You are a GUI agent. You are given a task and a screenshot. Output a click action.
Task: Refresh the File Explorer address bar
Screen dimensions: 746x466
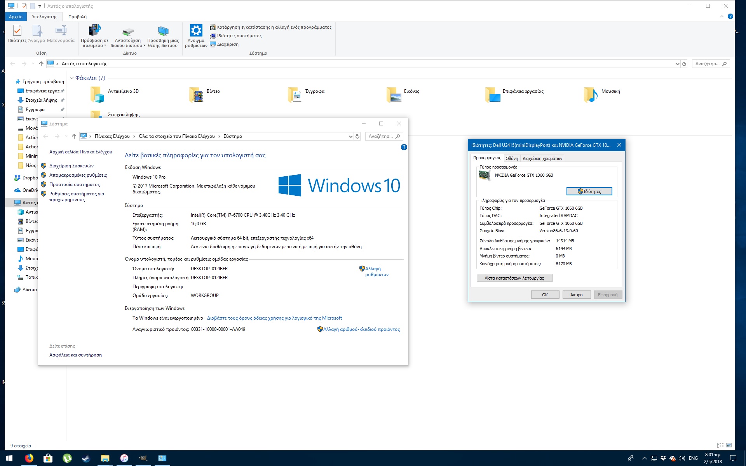pyautogui.click(x=684, y=64)
